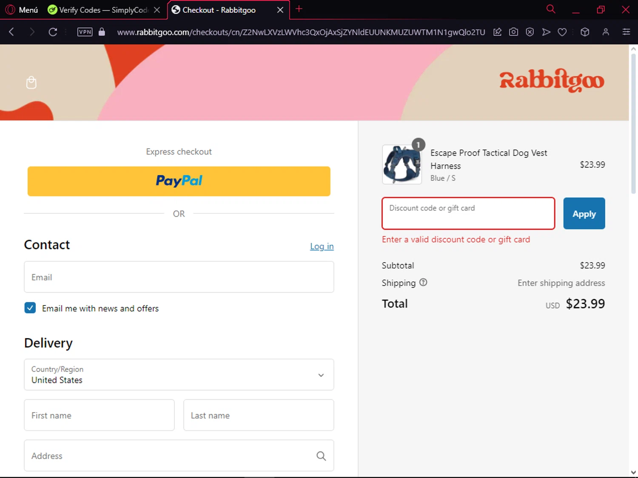Click the Express checkout heading
This screenshot has width=638, height=478.
pyautogui.click(x=179, y=152)
